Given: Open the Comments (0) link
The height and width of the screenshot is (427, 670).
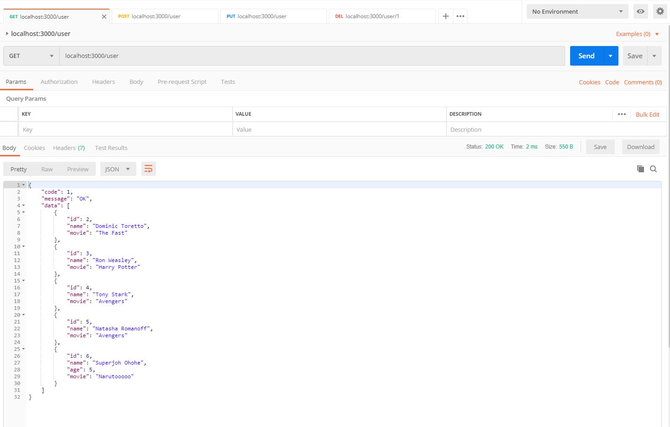Looking at the screenshot, I should click(643, 82).
